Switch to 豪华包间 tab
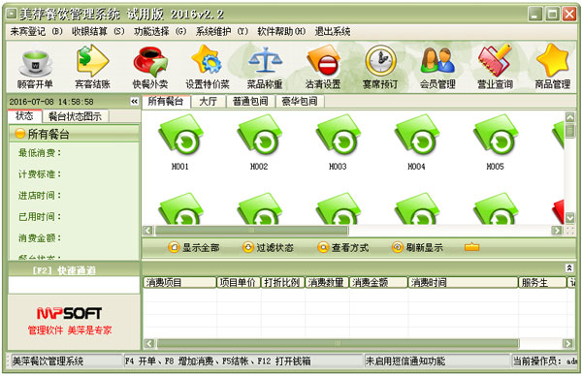Image resolution: width=582 pixels, height=376 pixels. (x=300, y=101)
